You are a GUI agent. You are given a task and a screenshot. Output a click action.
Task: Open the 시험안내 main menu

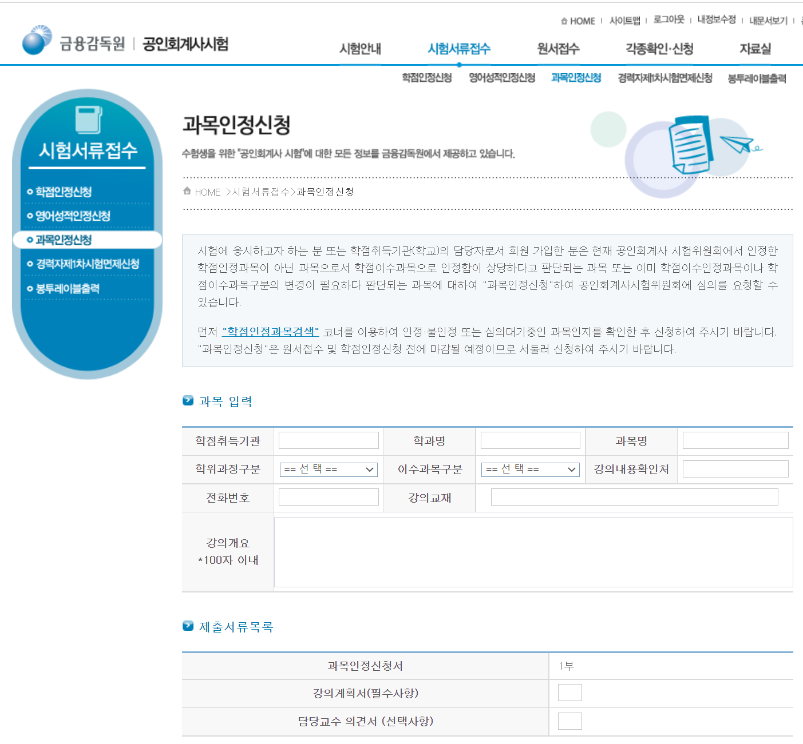(360, 49)
